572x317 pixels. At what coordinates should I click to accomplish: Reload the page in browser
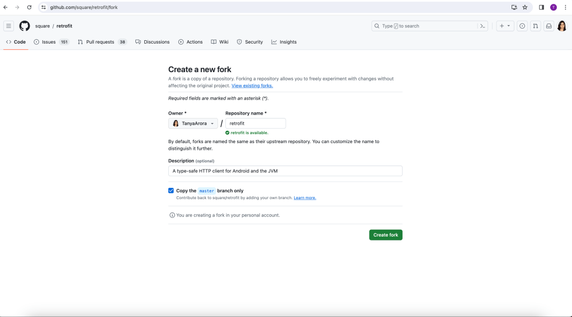click(x=29, y=7)
